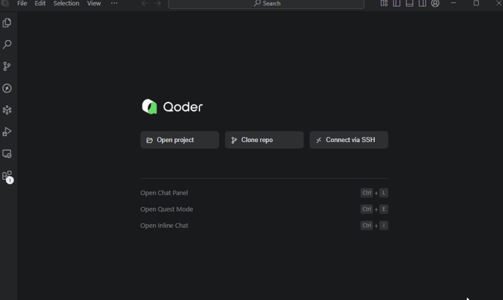This screenshot has height=300, width=503.
Task: Click the Clone repo button
Action: point(265,140)
